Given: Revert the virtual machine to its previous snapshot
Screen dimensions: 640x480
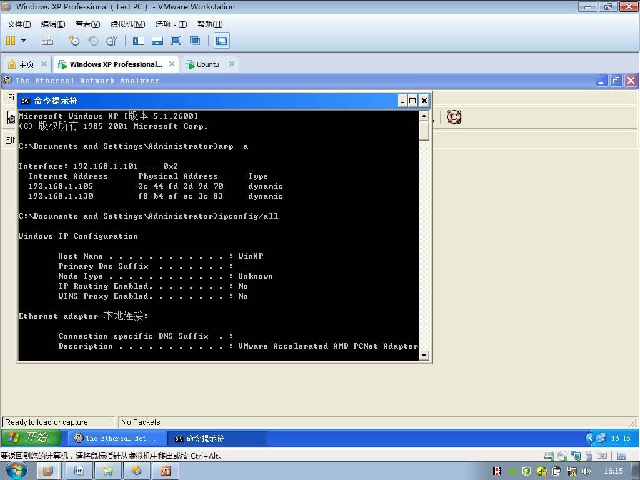Looking at the screenshot, I should [x=93, y=41].
